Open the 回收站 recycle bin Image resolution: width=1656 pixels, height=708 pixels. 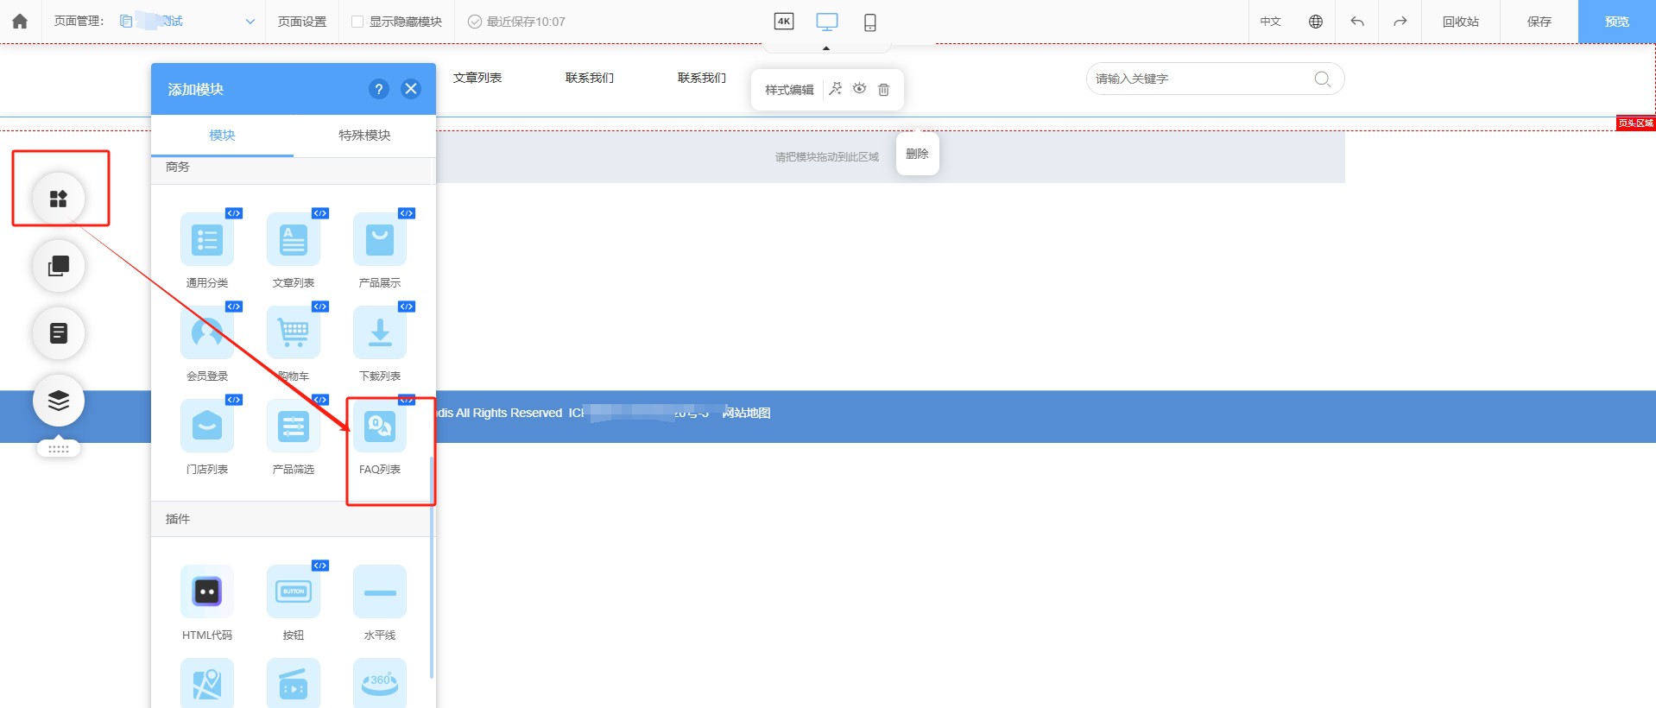coord(1461,22)
